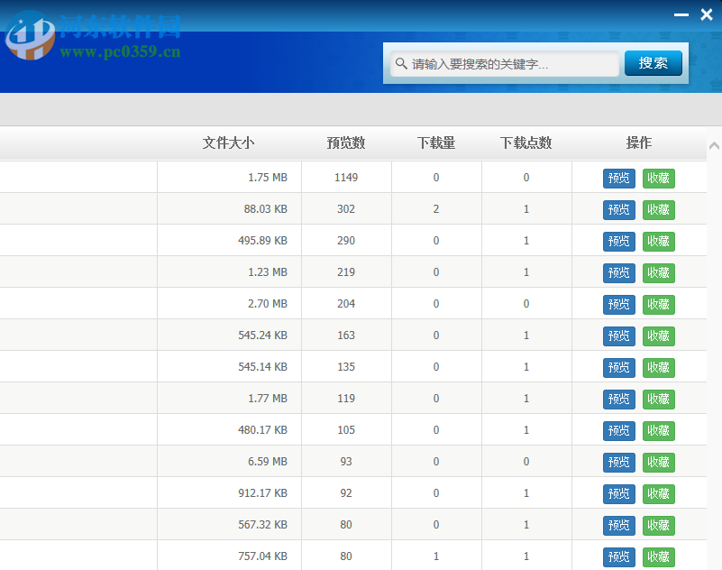Image resolution: width=722 pixels, height=570 pixels.
Task: Favorite the 757.04 KB file at the bottom
Action: [659, 556]
